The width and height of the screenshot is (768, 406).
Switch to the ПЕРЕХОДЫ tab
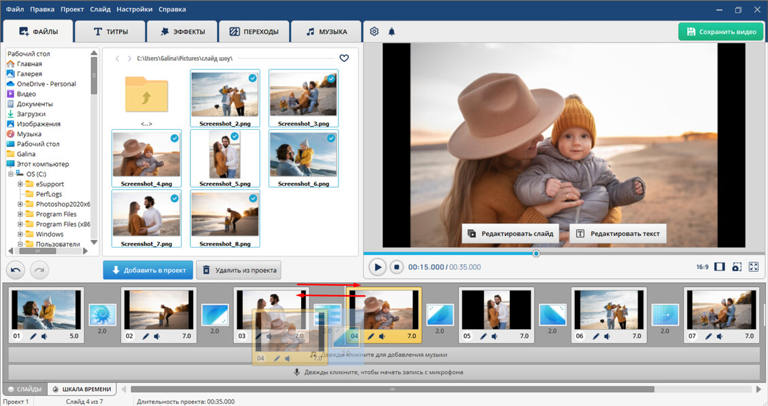[254, 32]
